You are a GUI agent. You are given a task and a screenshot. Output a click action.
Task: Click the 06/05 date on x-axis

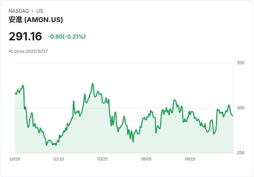pos(146,159)
